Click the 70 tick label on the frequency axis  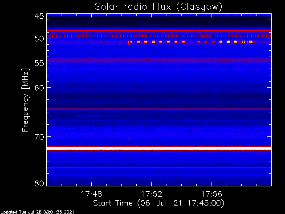pos(39,137)
